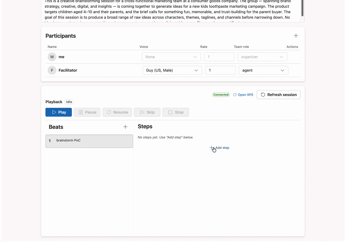The width and height of the screenshot is (345, 242).
Task: Click the M avatar for participant me
Action: point(52,57)
